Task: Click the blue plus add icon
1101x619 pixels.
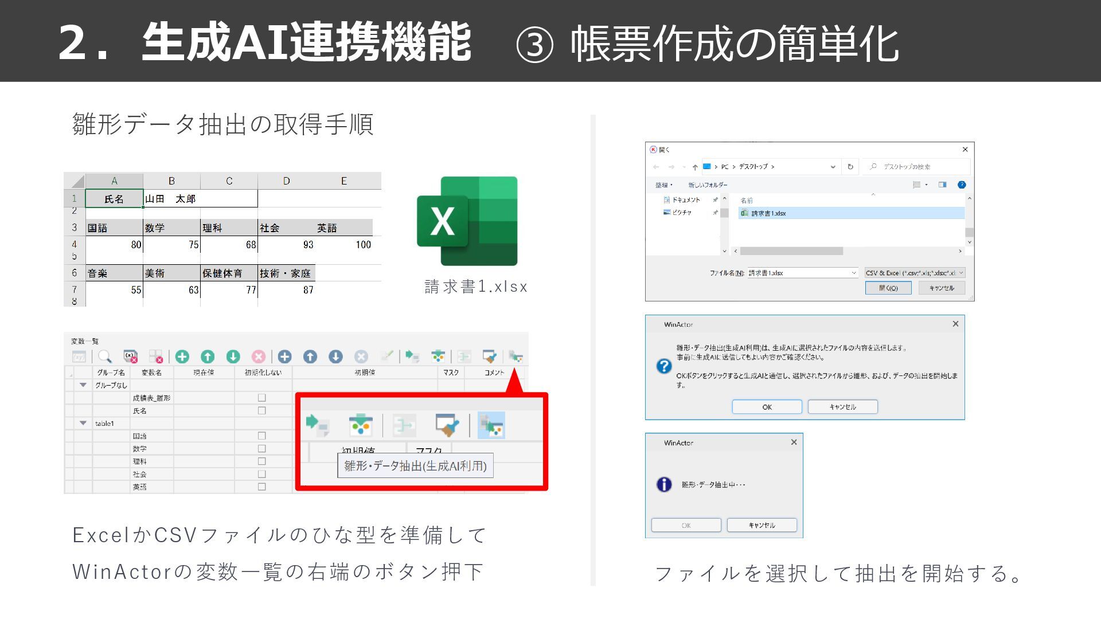Action: coord(284,356)
